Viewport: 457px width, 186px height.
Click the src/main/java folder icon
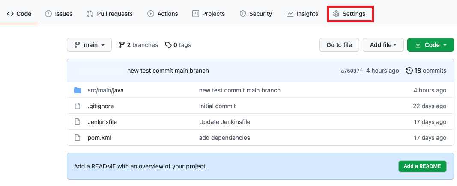pyautogui.click(x=78, y=90)
